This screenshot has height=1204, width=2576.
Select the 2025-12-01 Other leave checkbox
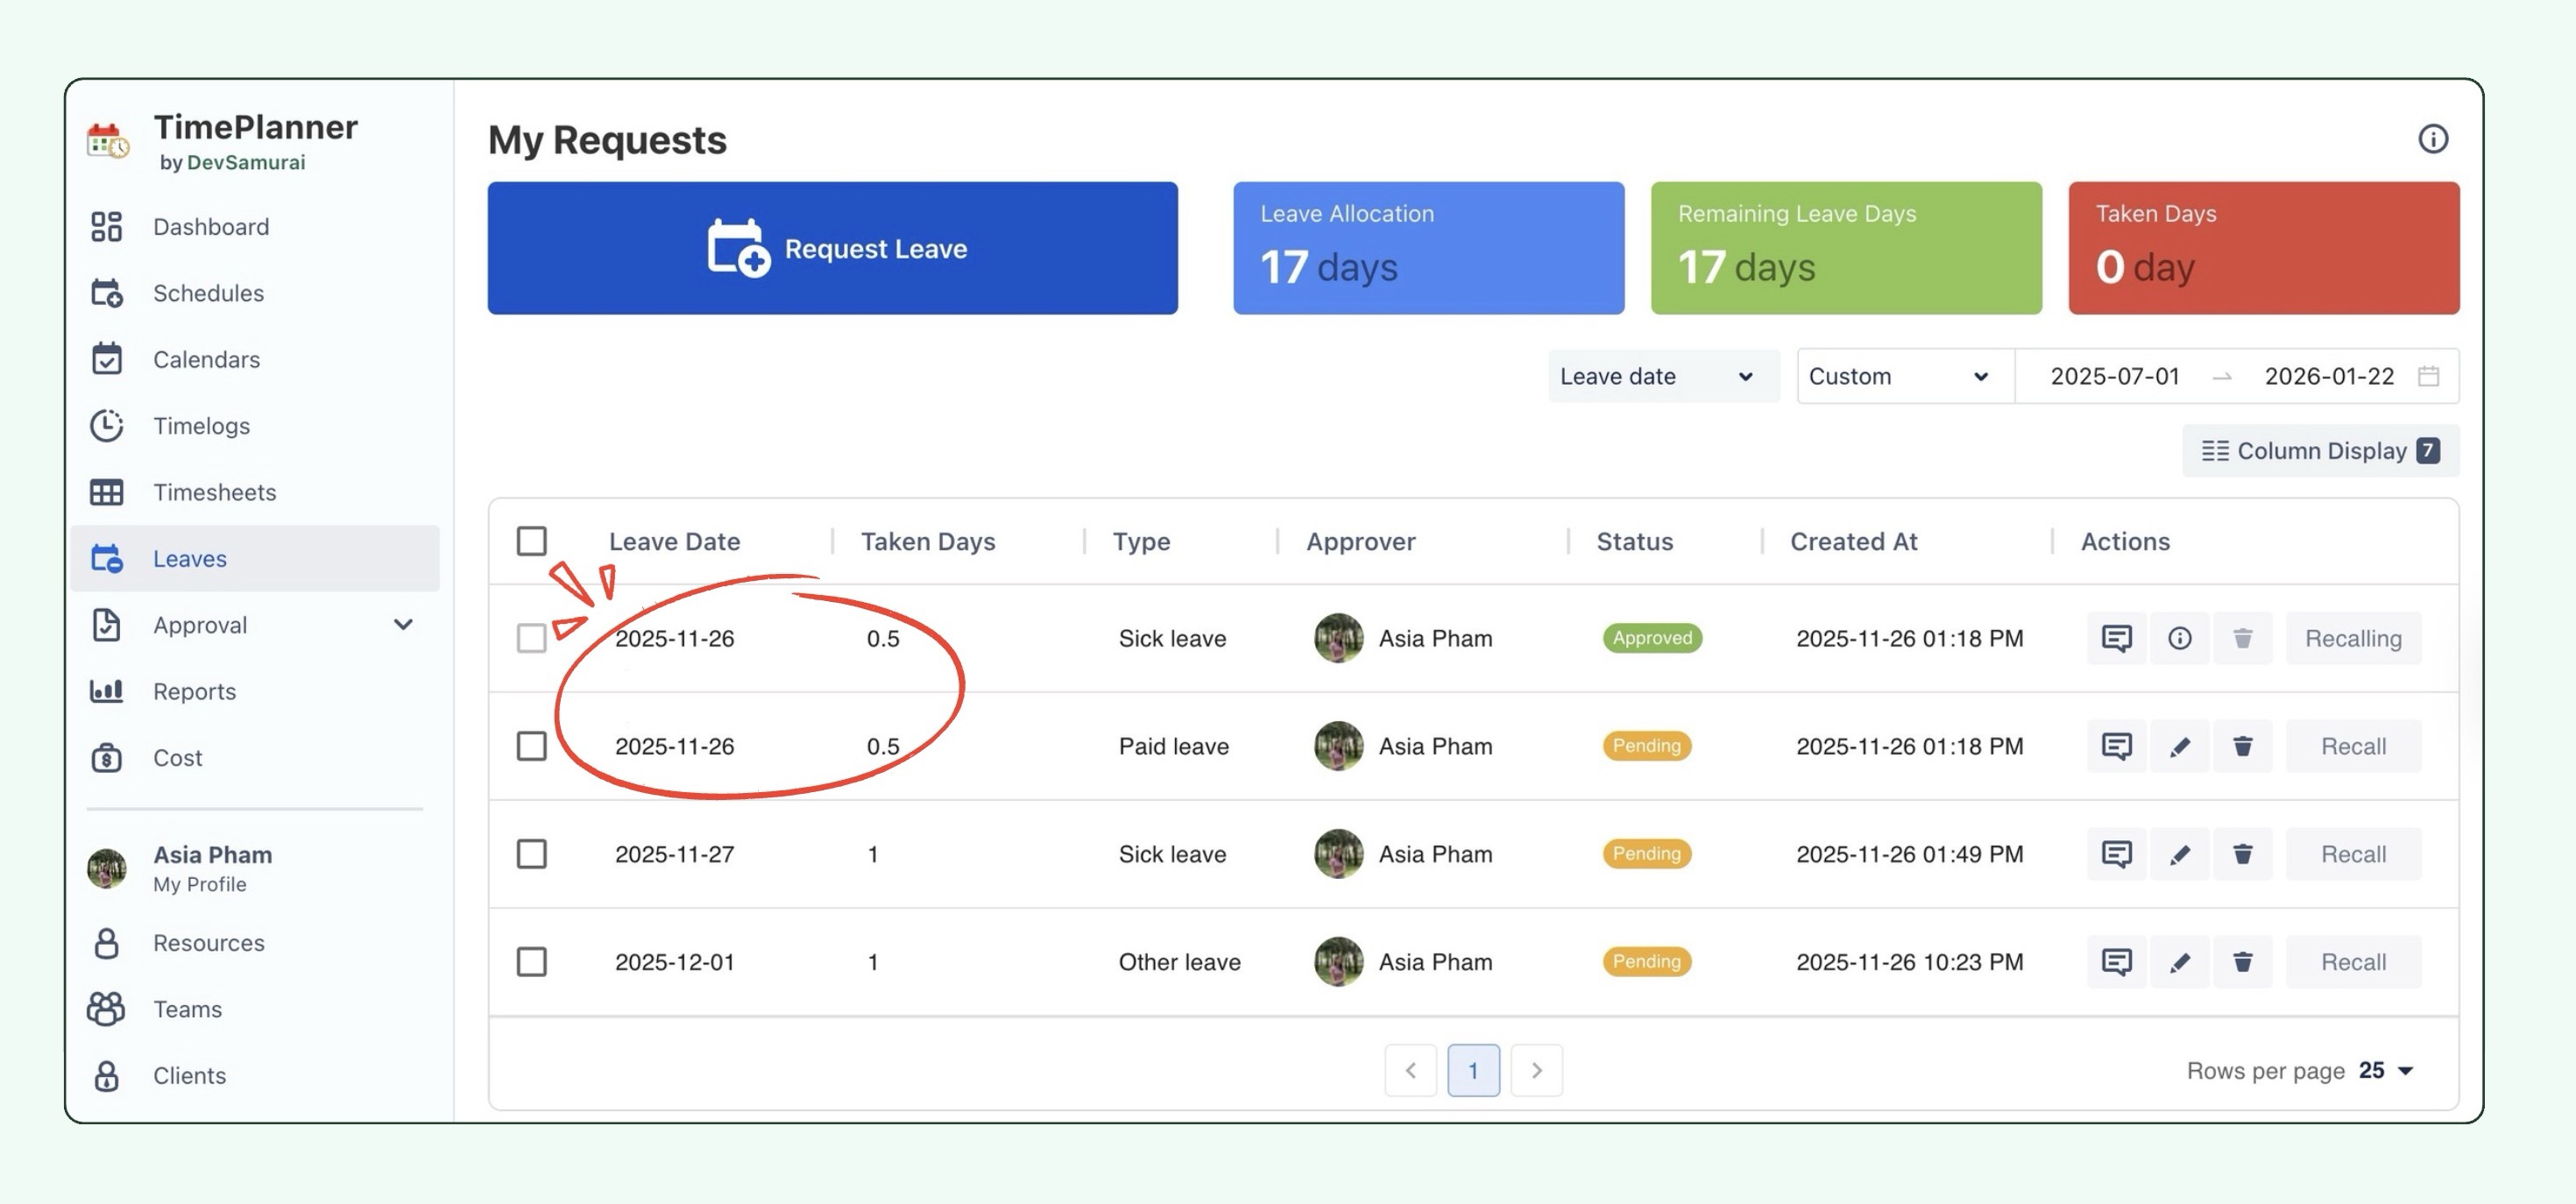(531, 962)
